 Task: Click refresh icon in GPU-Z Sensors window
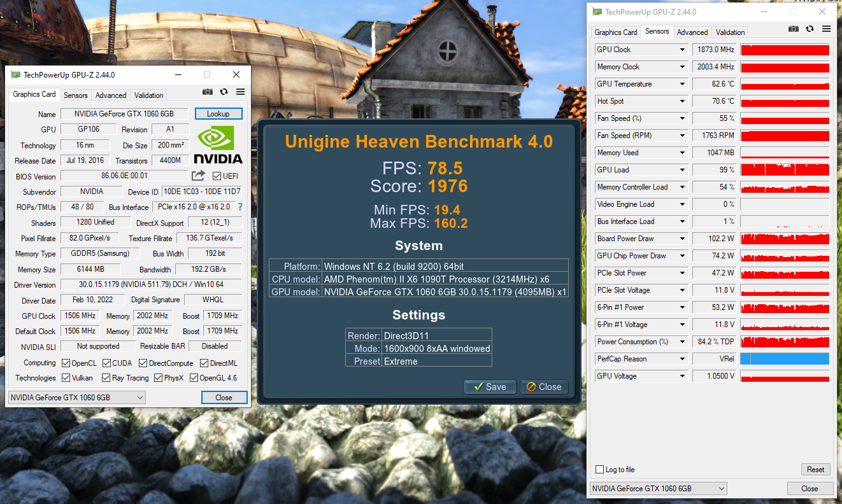(810, 29)
